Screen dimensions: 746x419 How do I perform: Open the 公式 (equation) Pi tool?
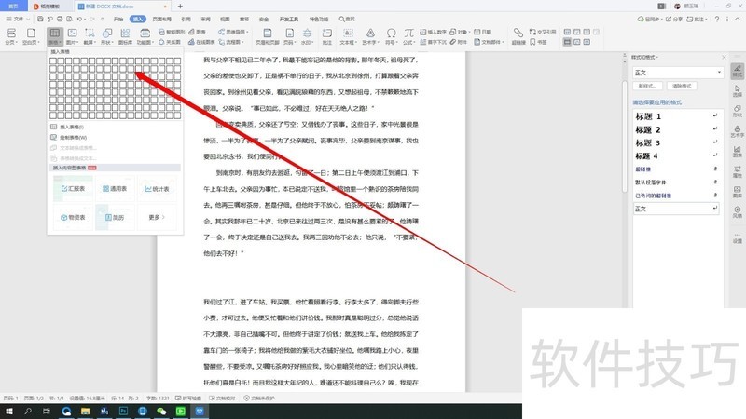pos(408,36)
